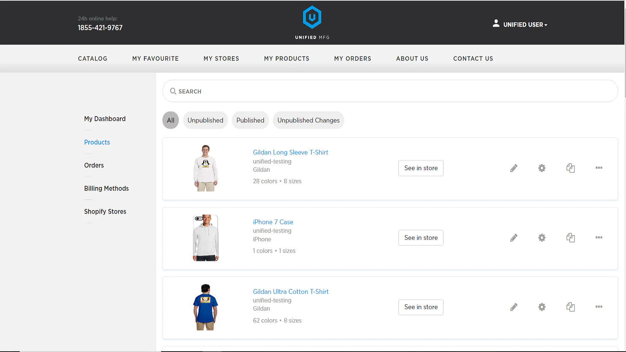626x352 pixels.
Task: Click the product search field
Action: pyautogui.click(x=390, y=91)
